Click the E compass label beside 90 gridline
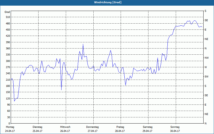The width and height of the screenshot is (214, 134). point(205,105)
